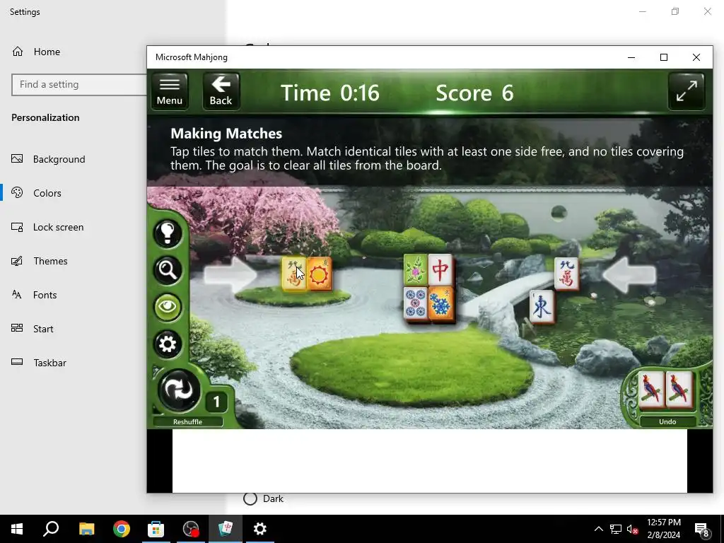Enter fullscreen with the expand arrows icon
The width and height of the screenshot is (724, 543).
[686, 91]
